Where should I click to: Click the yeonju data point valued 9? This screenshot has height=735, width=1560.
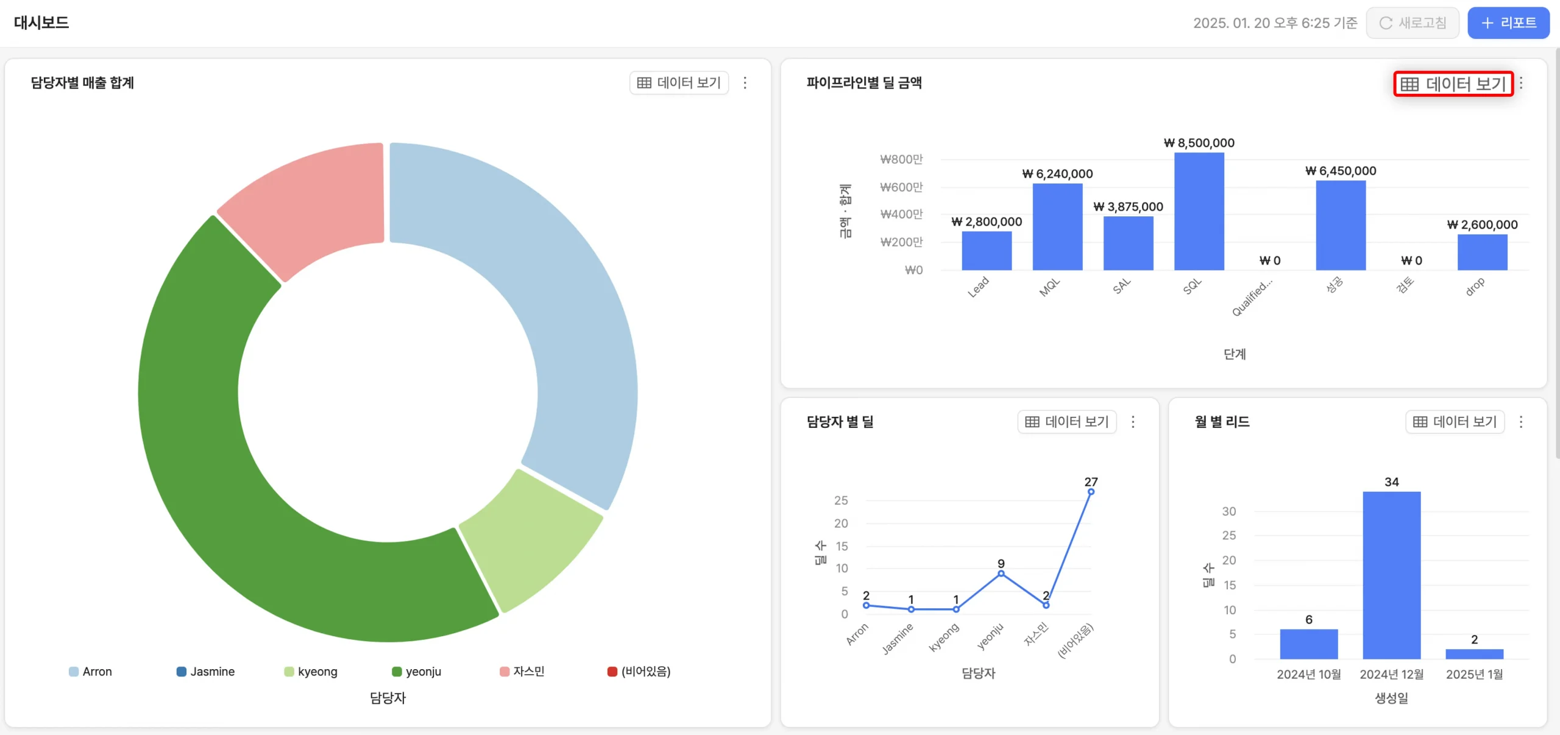coord(1001,573)
